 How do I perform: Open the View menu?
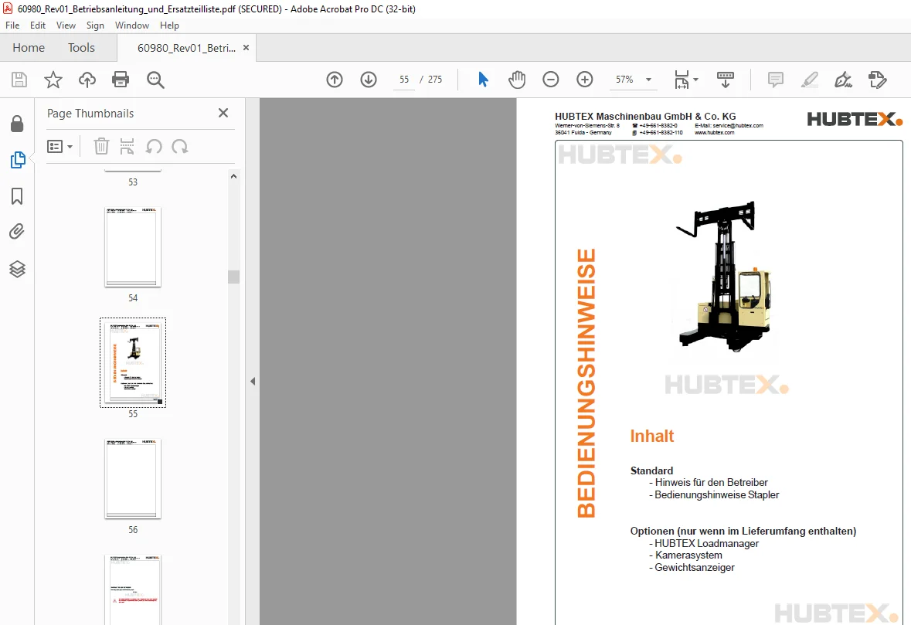[x=66, y=25]
